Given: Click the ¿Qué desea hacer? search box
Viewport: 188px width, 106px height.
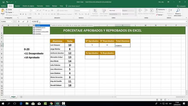Looking at the screenshot, I should coord(73,6).
